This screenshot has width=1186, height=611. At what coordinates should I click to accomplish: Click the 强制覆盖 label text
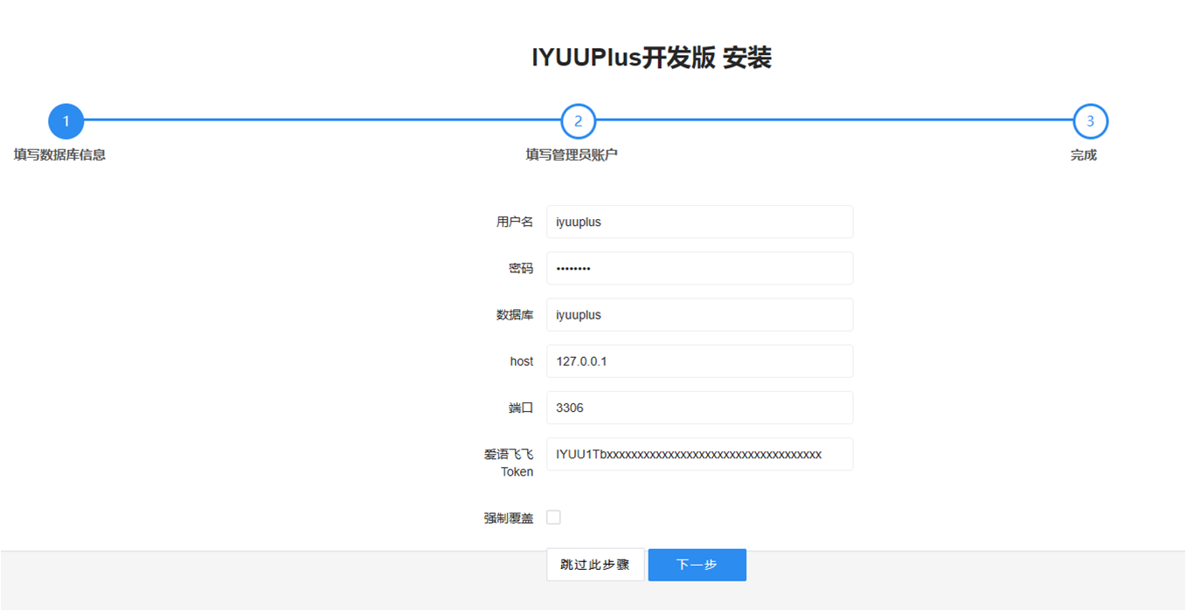[x=509, y=518]
